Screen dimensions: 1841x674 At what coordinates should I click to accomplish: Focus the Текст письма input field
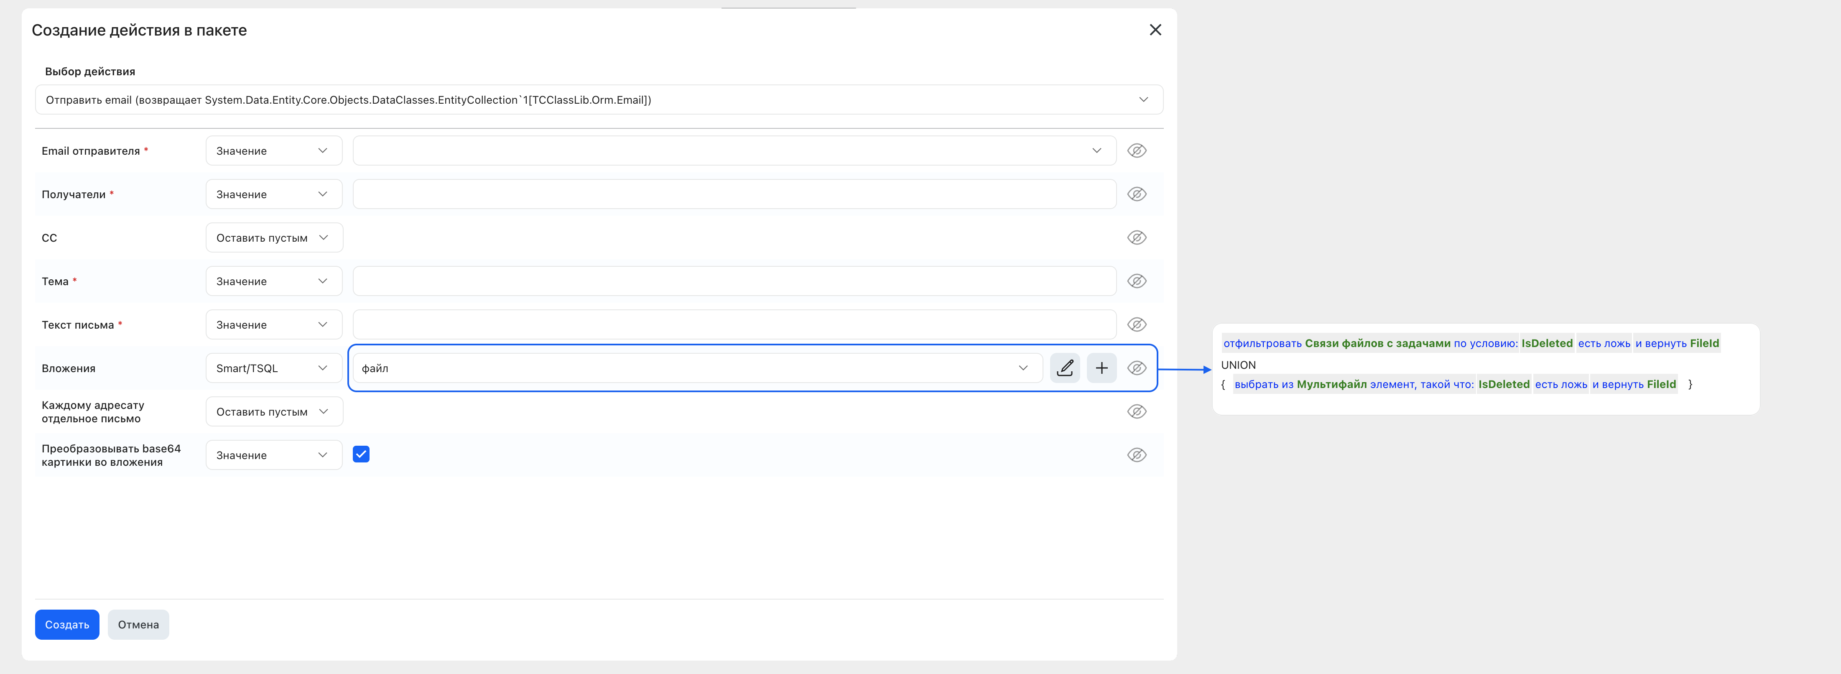point(734,325)
